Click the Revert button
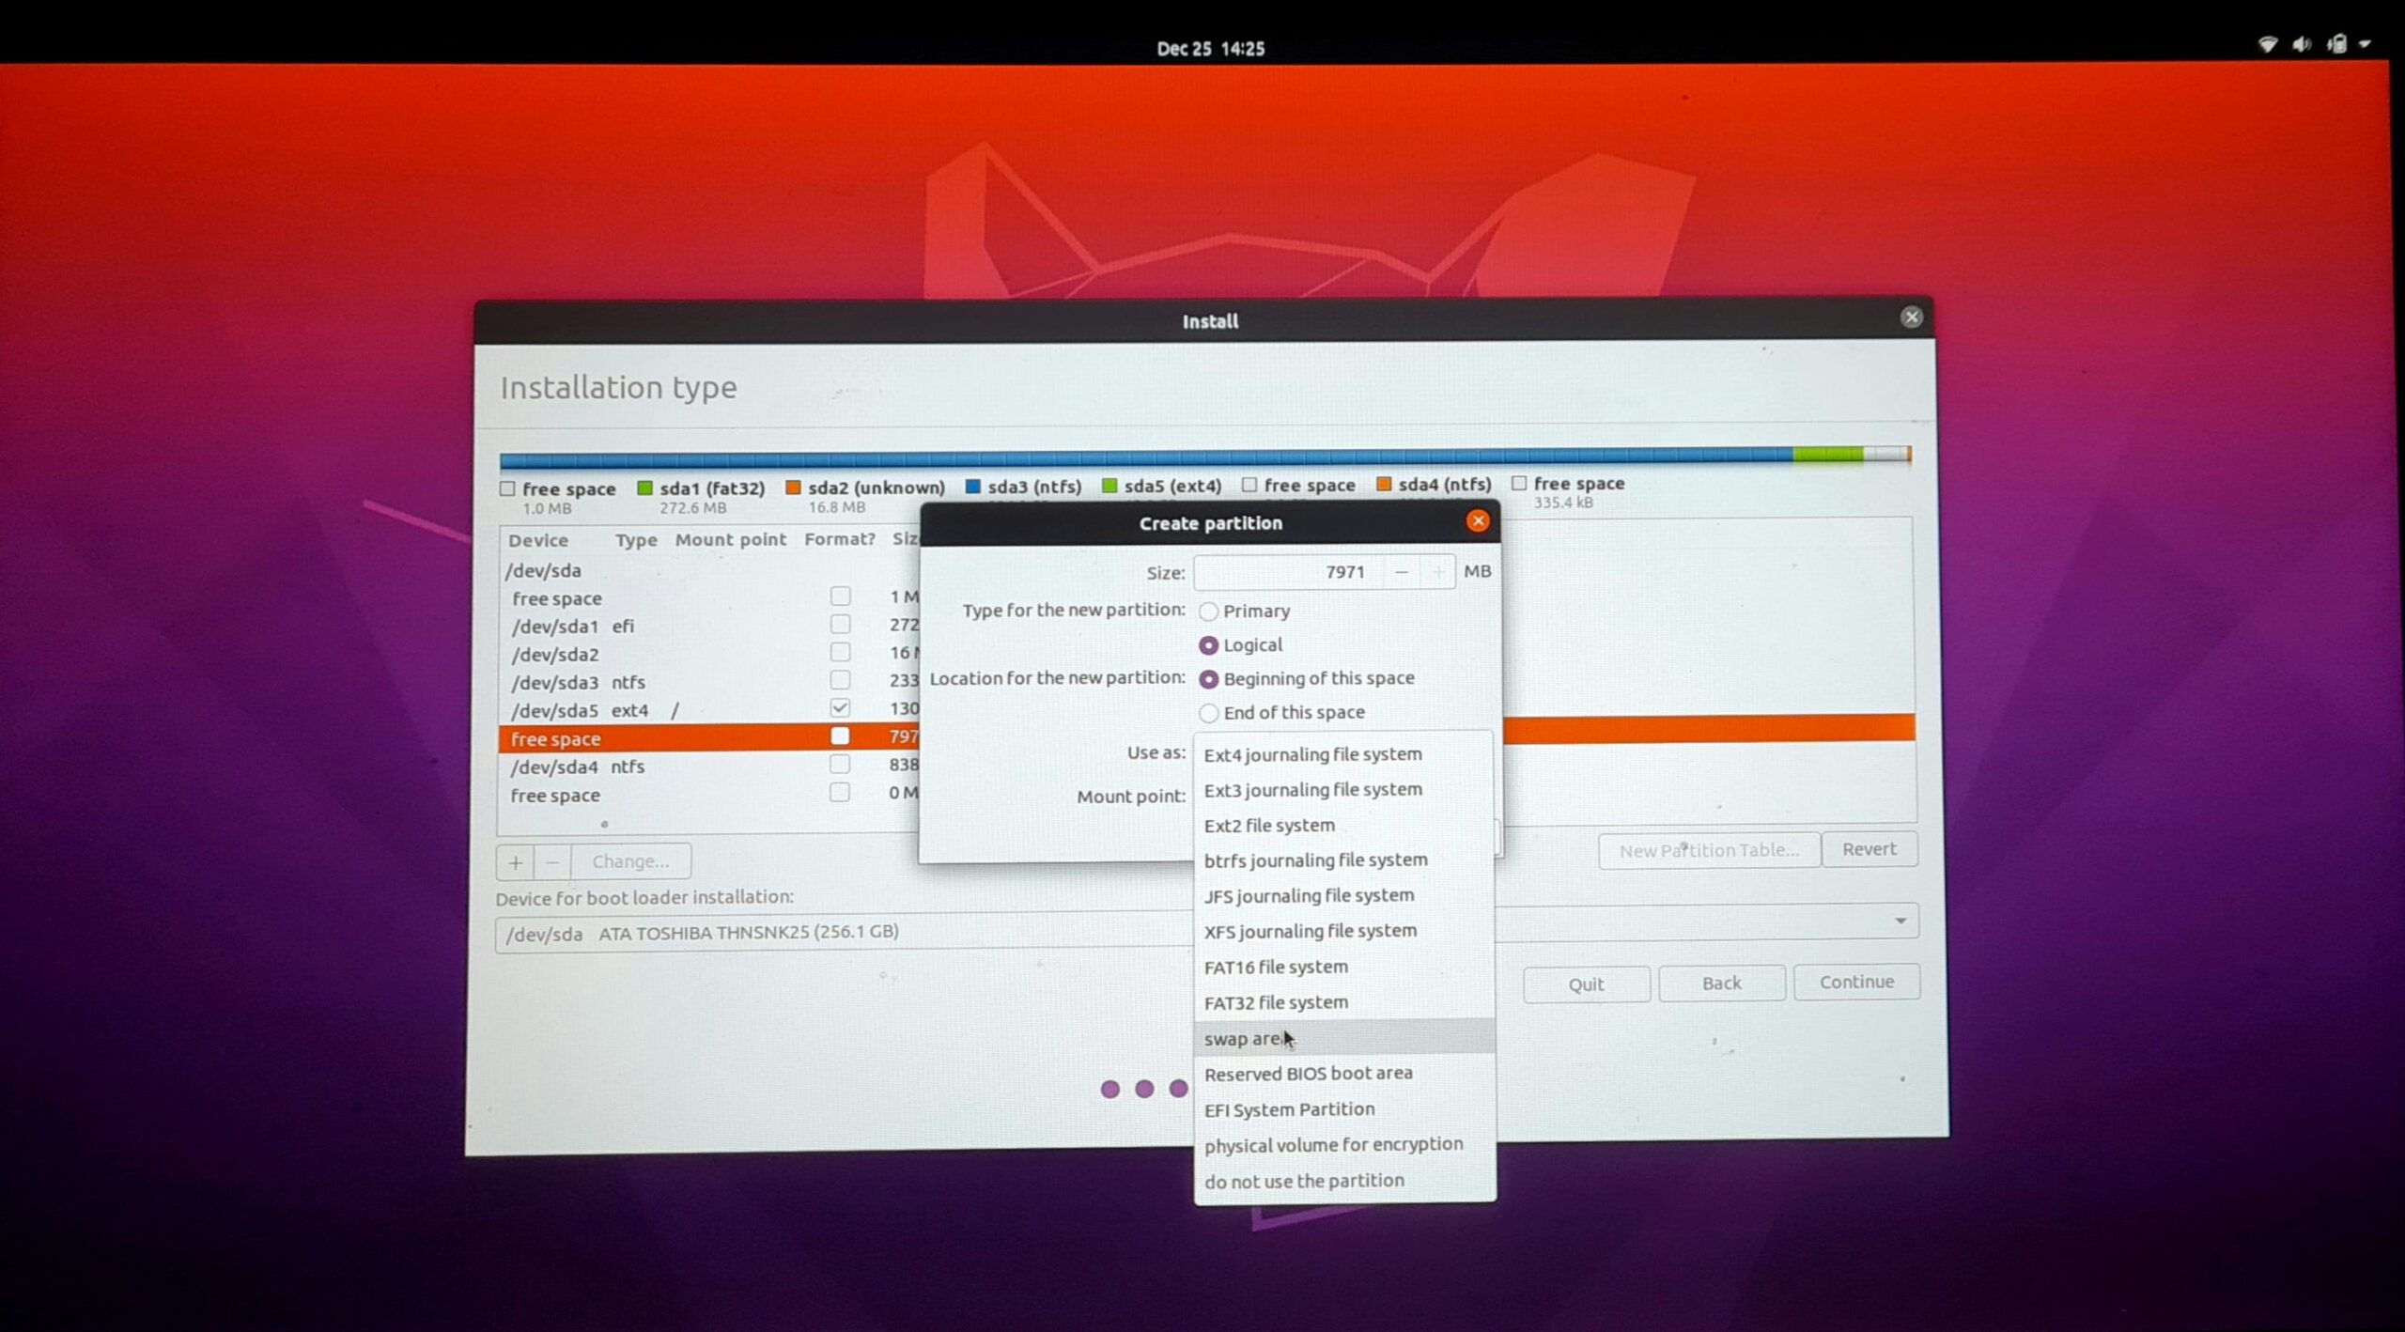Screen dimensions: 2405x1332 pyautogui.click(x=1868, y=849)
